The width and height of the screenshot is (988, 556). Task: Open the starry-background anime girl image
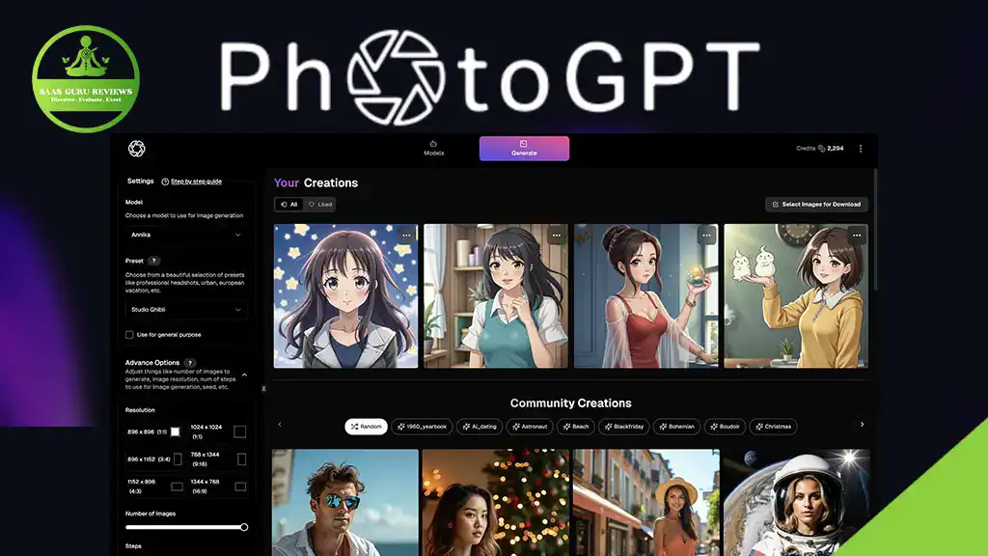click(345, 295)
